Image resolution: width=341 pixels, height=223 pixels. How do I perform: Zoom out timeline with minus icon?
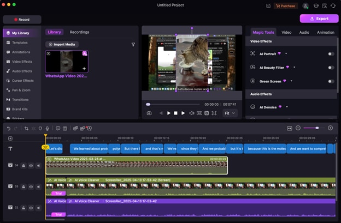(x=298, y=128)
